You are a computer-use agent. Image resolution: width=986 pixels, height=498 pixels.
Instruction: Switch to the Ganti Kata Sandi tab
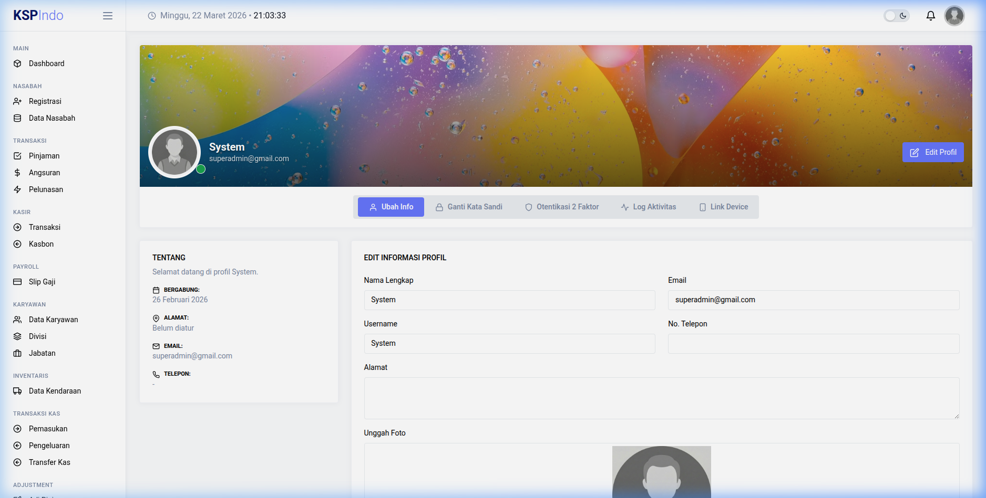pos(468,207)
